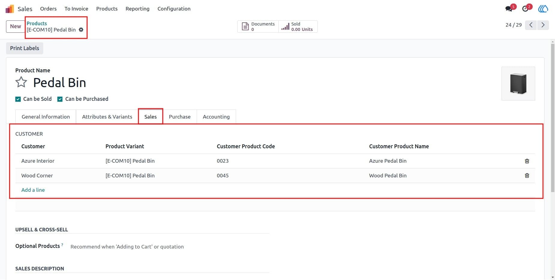The image size is (555, 280).
Task: Open the gear actions menu beside Pedal Bin
Action: tap(81, 30)
